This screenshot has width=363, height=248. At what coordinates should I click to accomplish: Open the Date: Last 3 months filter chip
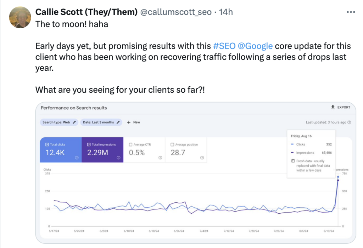(99, 122)
